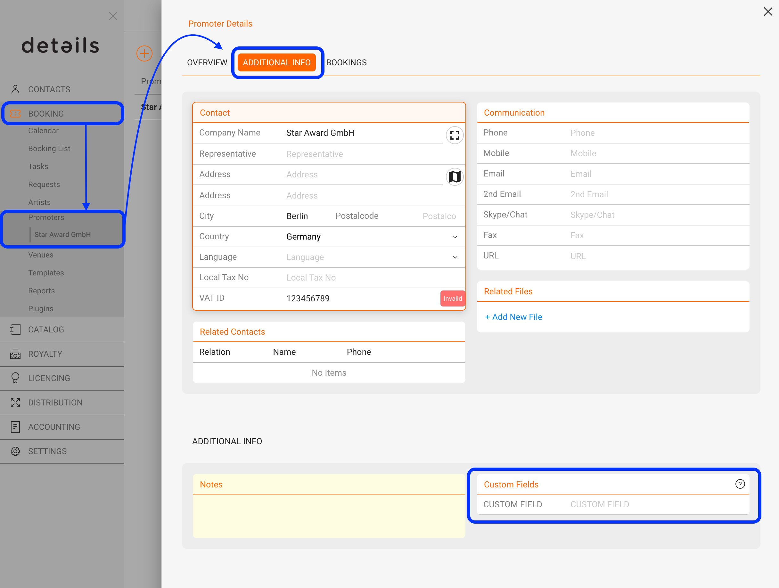Viewport: 779px width, 588px height.
Task: Click the Booking ticket icon
Action: point(15,114)
